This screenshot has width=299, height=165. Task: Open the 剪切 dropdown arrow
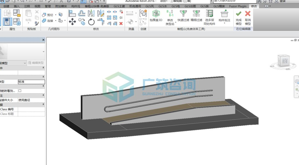[x=56, y=15]
